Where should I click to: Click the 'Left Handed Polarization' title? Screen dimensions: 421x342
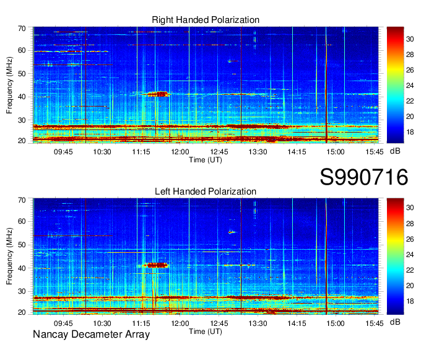coord(206,191)
